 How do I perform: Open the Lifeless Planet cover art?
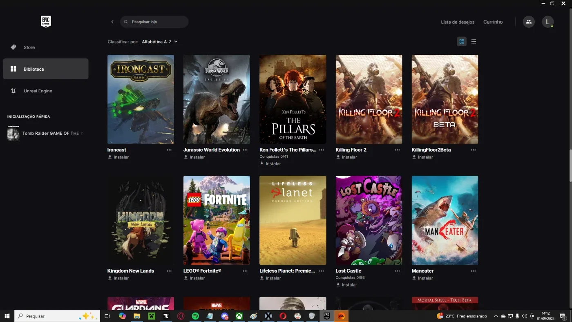click(x=293, y=220)
